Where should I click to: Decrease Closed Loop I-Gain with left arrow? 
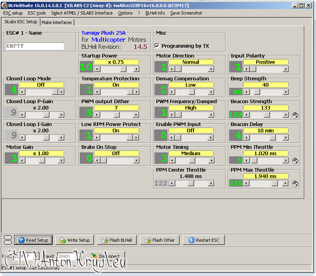click(x=22, y=137)
